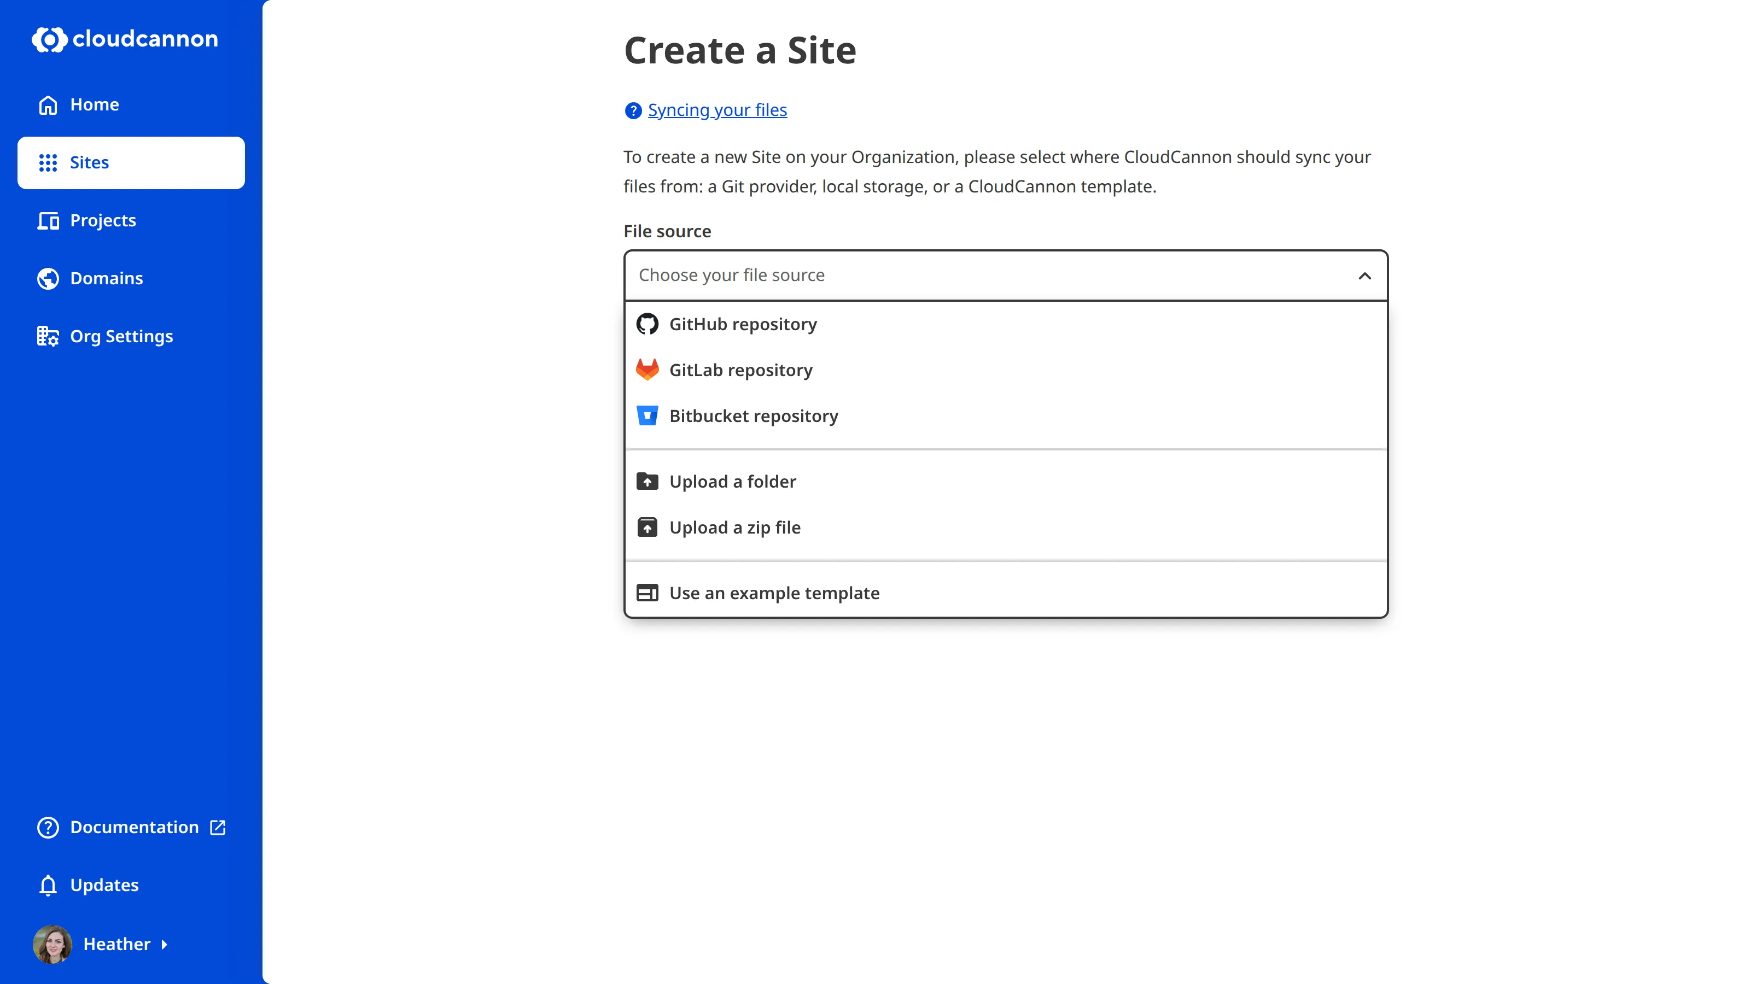Click the Heather user name
The image size is (1750, 984).
pos(116,944)
